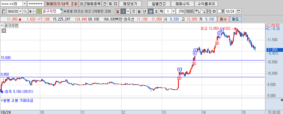Select the 초 second chart toggle
Image resolution: width=283 pixels, height=114 pixels.
click(156, 11)
